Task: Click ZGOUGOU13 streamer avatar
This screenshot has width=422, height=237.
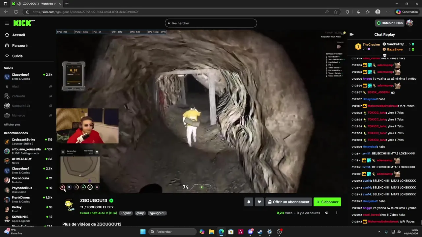Action: click(x=69, y=205)
